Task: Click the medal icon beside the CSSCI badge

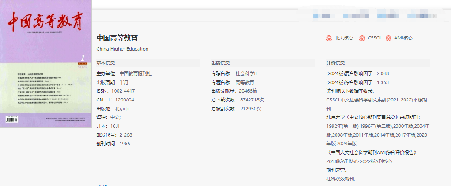Action: pos(362,38)
